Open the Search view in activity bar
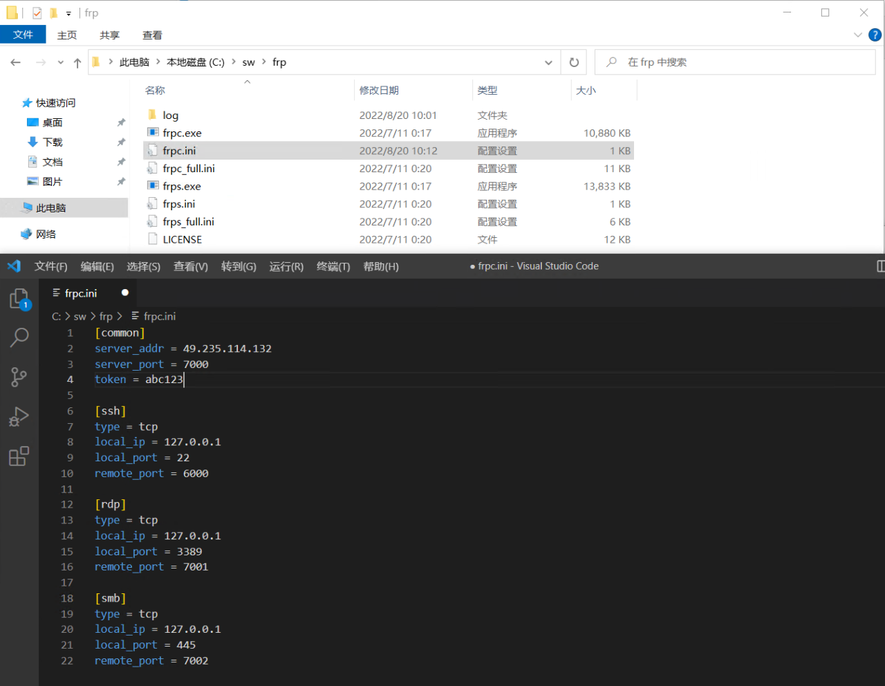Screen dimensions: 885x686 coord(19,337)
